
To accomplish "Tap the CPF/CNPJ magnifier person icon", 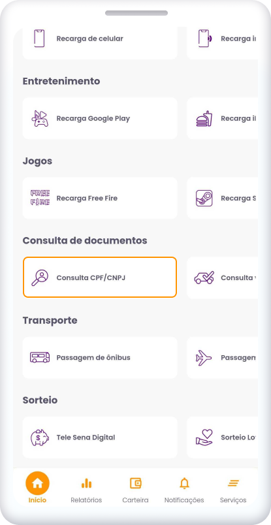I will (40, 278).
